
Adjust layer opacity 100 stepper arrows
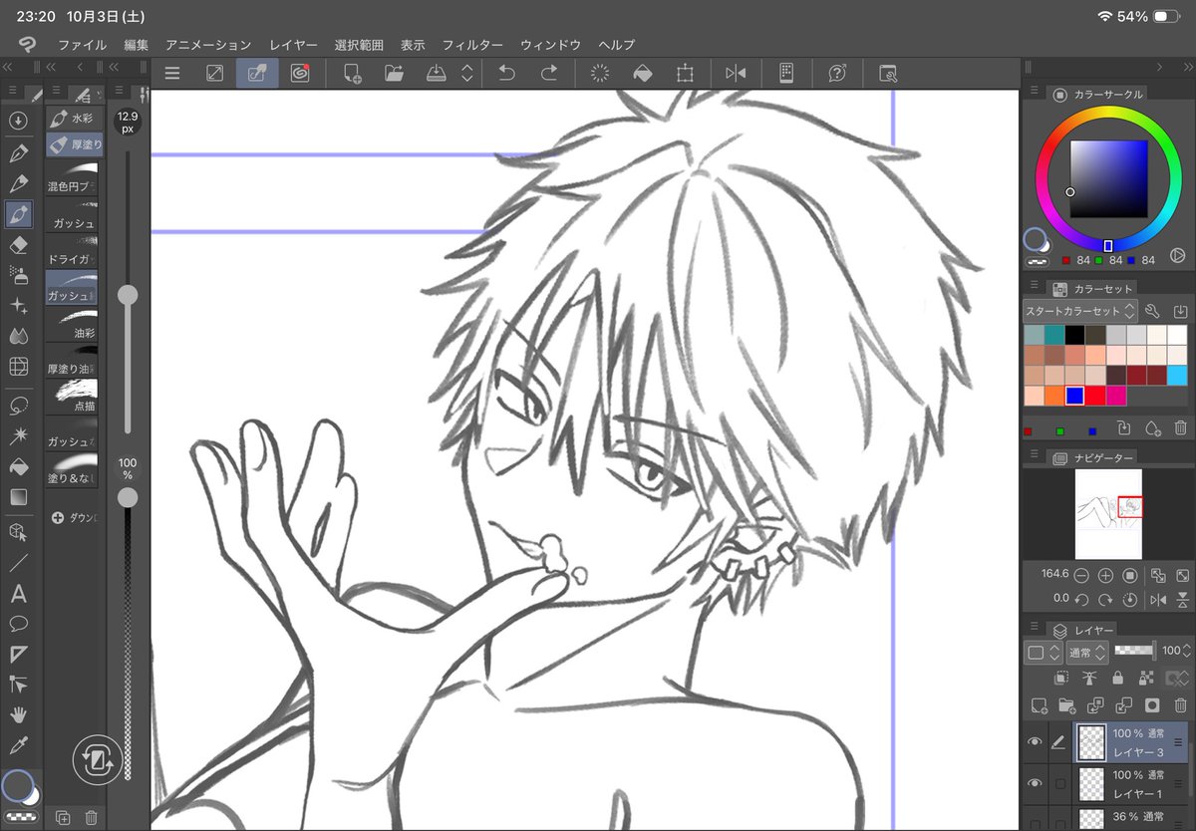tap(1188, 651)
